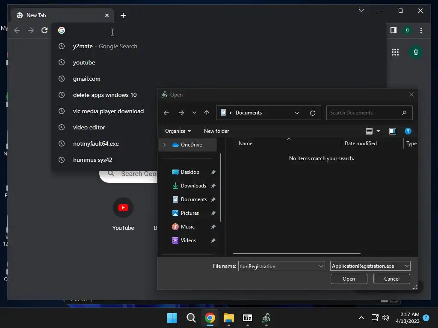Click the Search Documents field
438x328 pixels.
369,113
